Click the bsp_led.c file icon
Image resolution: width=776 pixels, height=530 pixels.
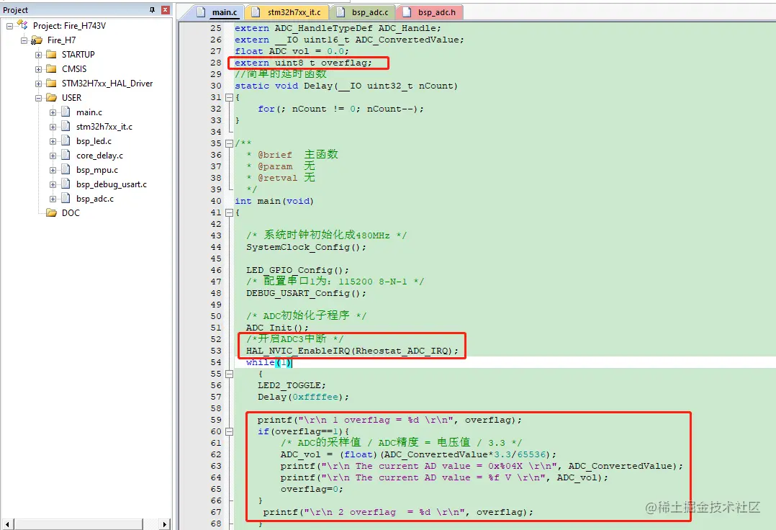(x=66, y=140)
